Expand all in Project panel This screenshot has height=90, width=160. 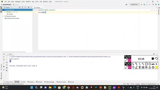pos(22,7)
